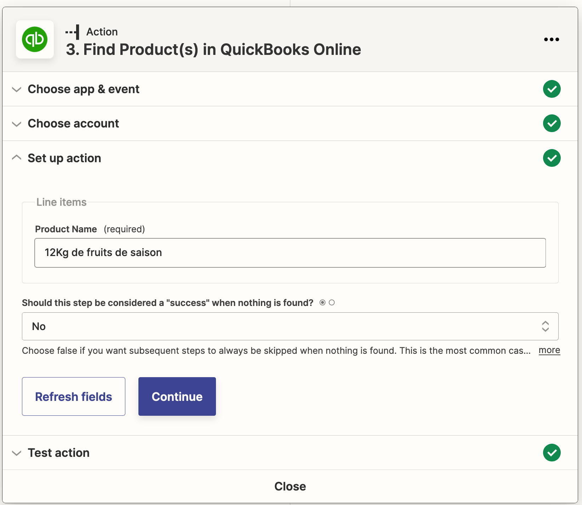Click green checkmark beside Set up action

tap(552, 158)
